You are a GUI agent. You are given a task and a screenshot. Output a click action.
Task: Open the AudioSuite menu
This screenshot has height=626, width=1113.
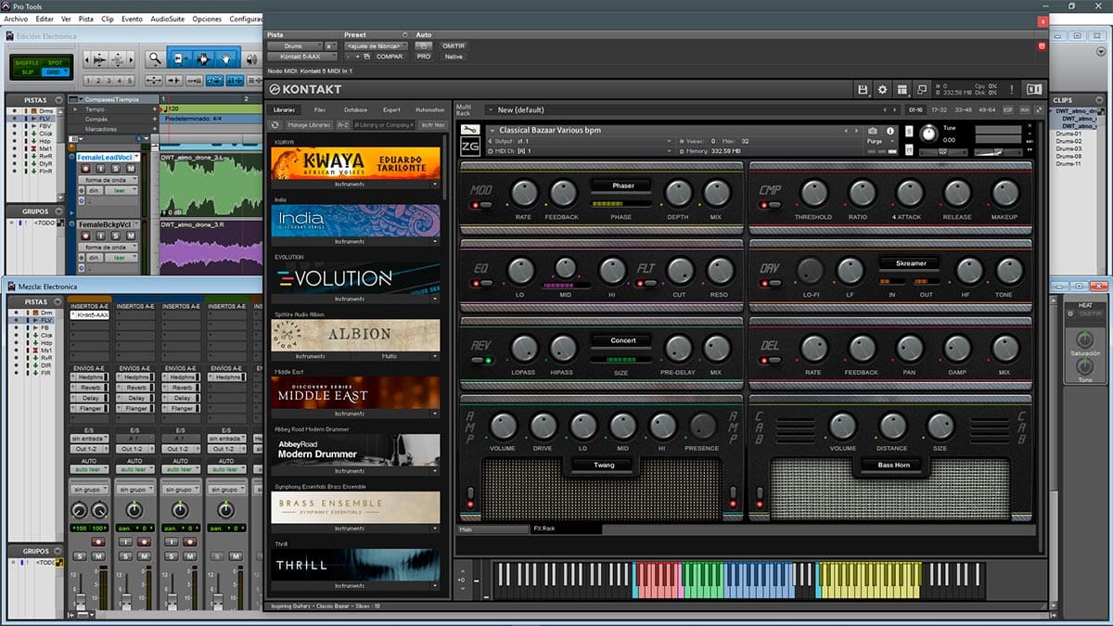point(167,19)
